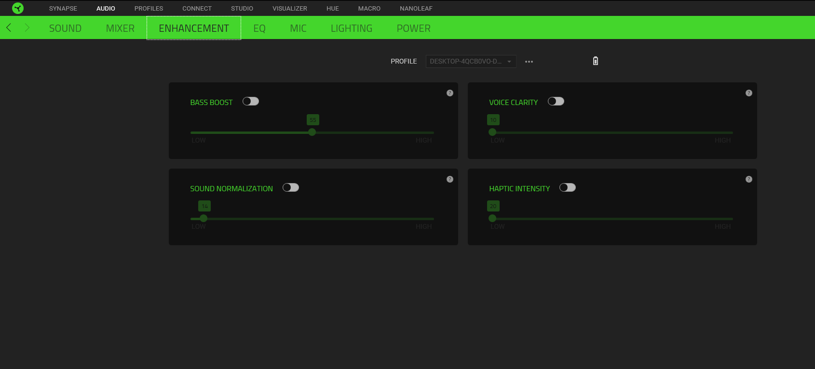Open the Profile dropdown
815x369 pixels.
(x=471, y=62)
